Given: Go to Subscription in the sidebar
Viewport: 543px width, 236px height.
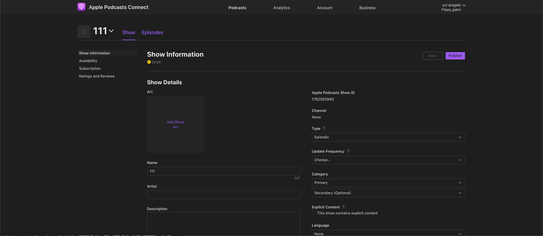Looking at the screenshot, I should click(x=90, y=68).
